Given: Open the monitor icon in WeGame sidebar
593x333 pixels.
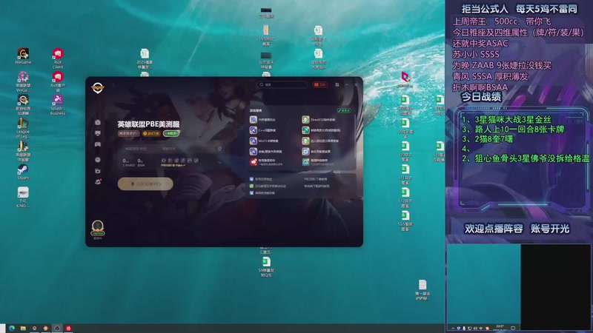Looking at the screenshot, I should [98, 133].
